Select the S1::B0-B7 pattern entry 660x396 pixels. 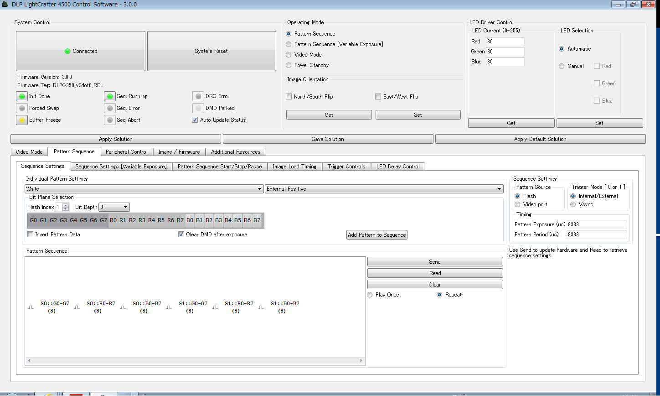pyautogui.click(x=285, y=307)
